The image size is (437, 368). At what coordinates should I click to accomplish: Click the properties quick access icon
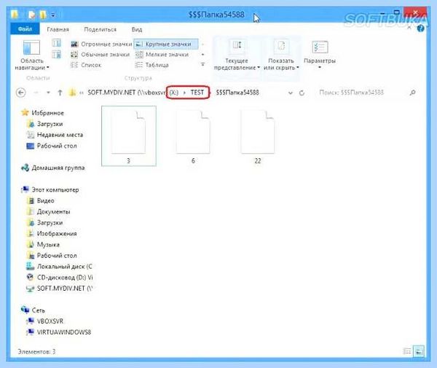tap(32, 15)
